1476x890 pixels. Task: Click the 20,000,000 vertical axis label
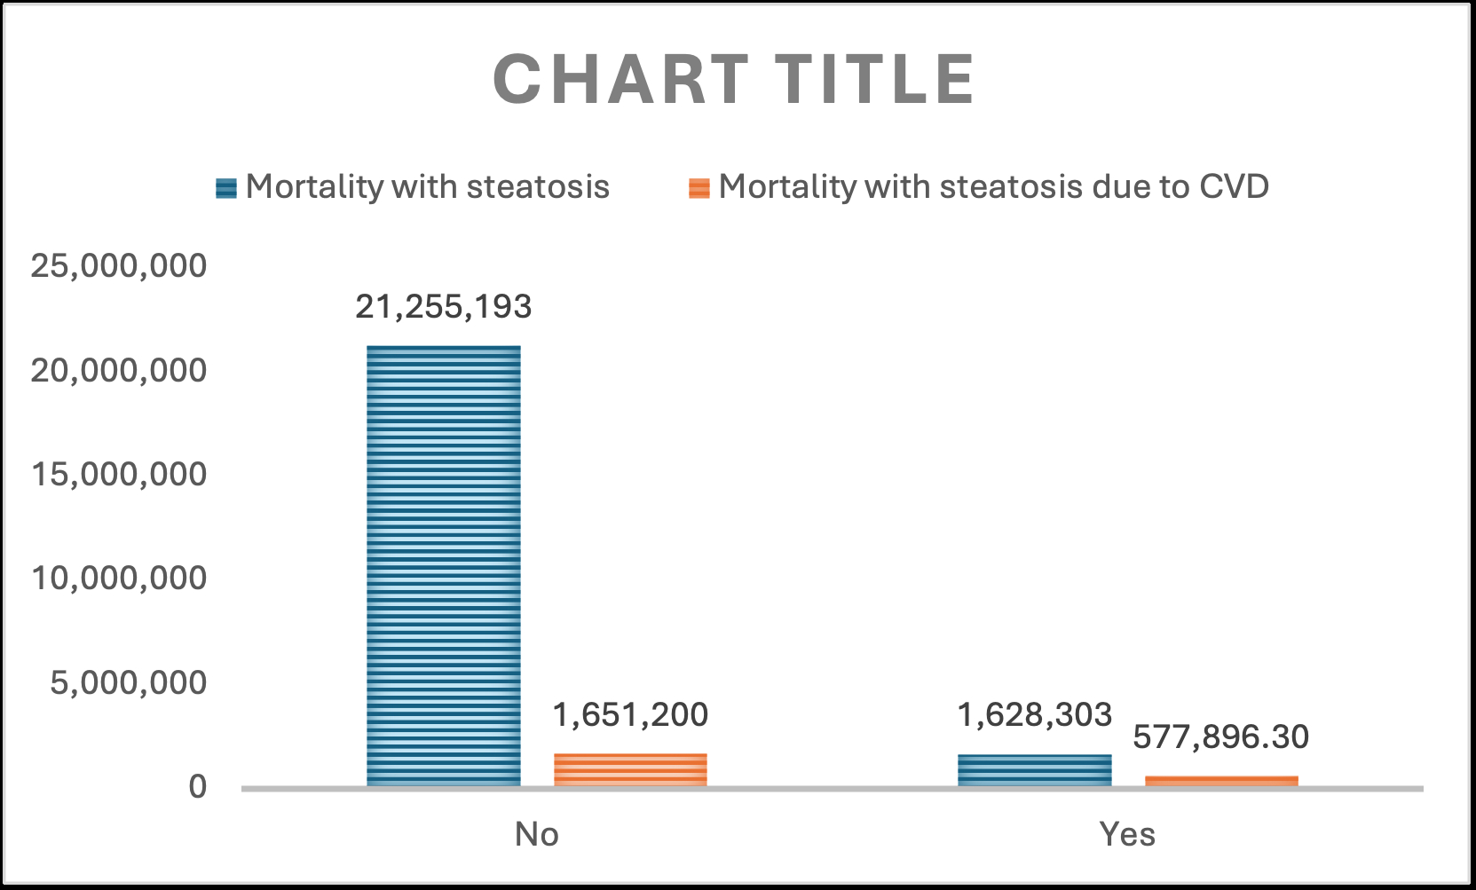point(118,370)
